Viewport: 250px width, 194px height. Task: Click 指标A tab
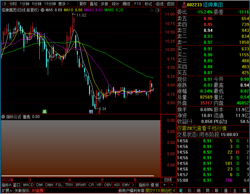pyautogui.click(x=6, y=185)
